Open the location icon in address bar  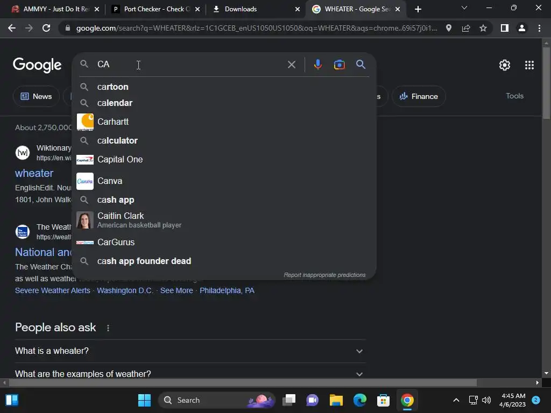(448, 28)
